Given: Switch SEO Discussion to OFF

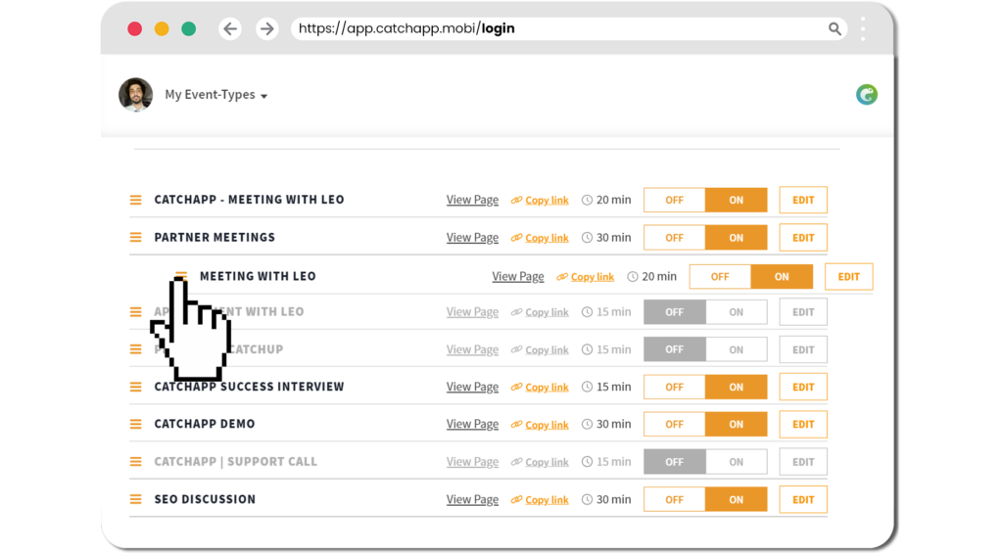Looking at the screenshot, I should [x=674, y=500].
